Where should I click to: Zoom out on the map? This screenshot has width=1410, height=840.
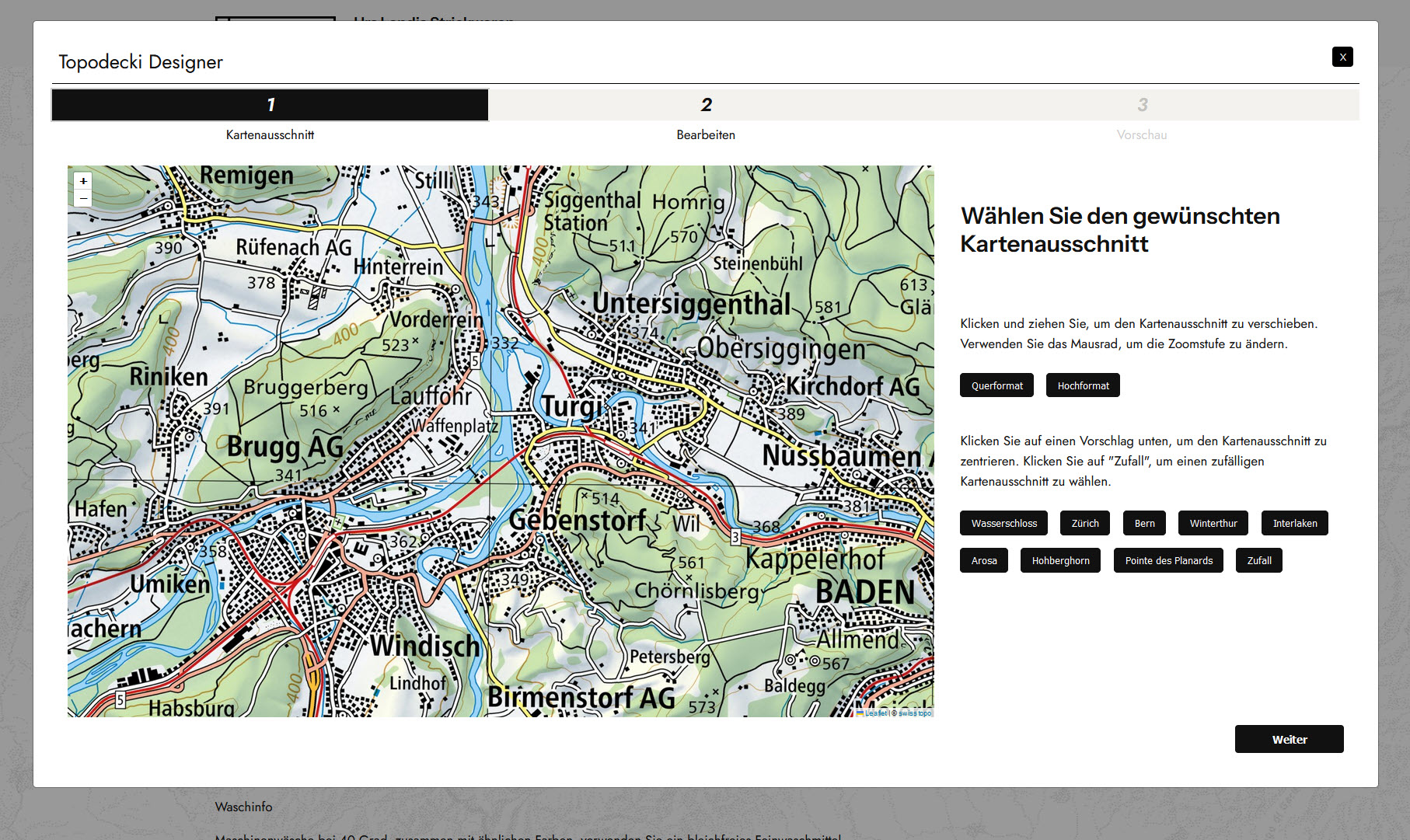(83, 198)
